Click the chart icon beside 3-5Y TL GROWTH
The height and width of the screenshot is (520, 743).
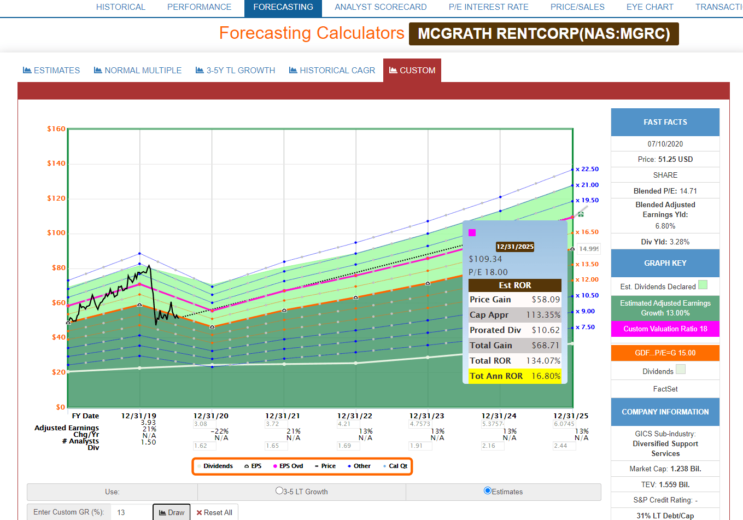(200, 70)
